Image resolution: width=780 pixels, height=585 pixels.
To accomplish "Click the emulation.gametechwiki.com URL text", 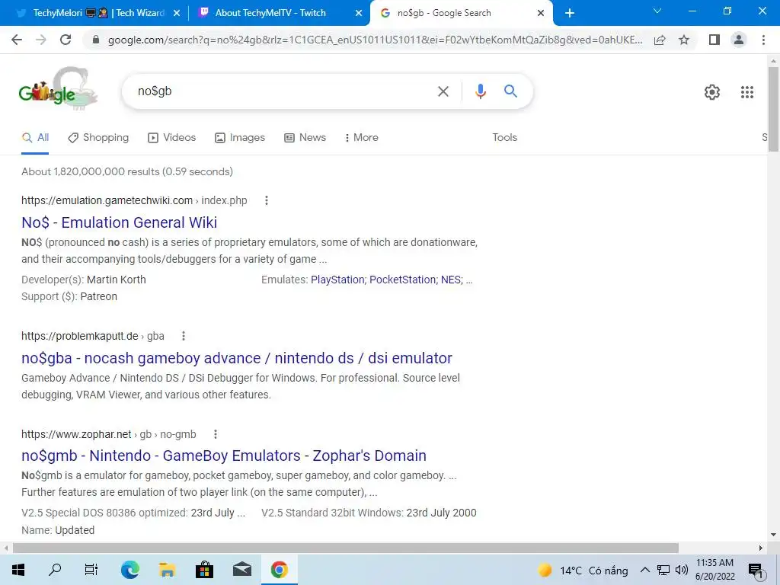I will 107,200.
